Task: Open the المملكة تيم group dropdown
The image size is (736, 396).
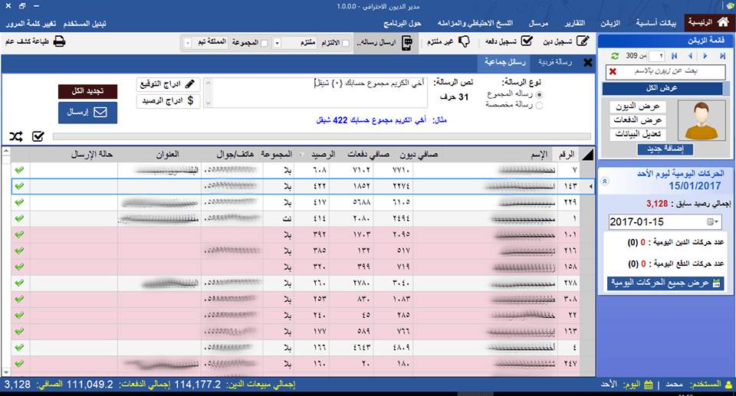Action: [187, 43]
